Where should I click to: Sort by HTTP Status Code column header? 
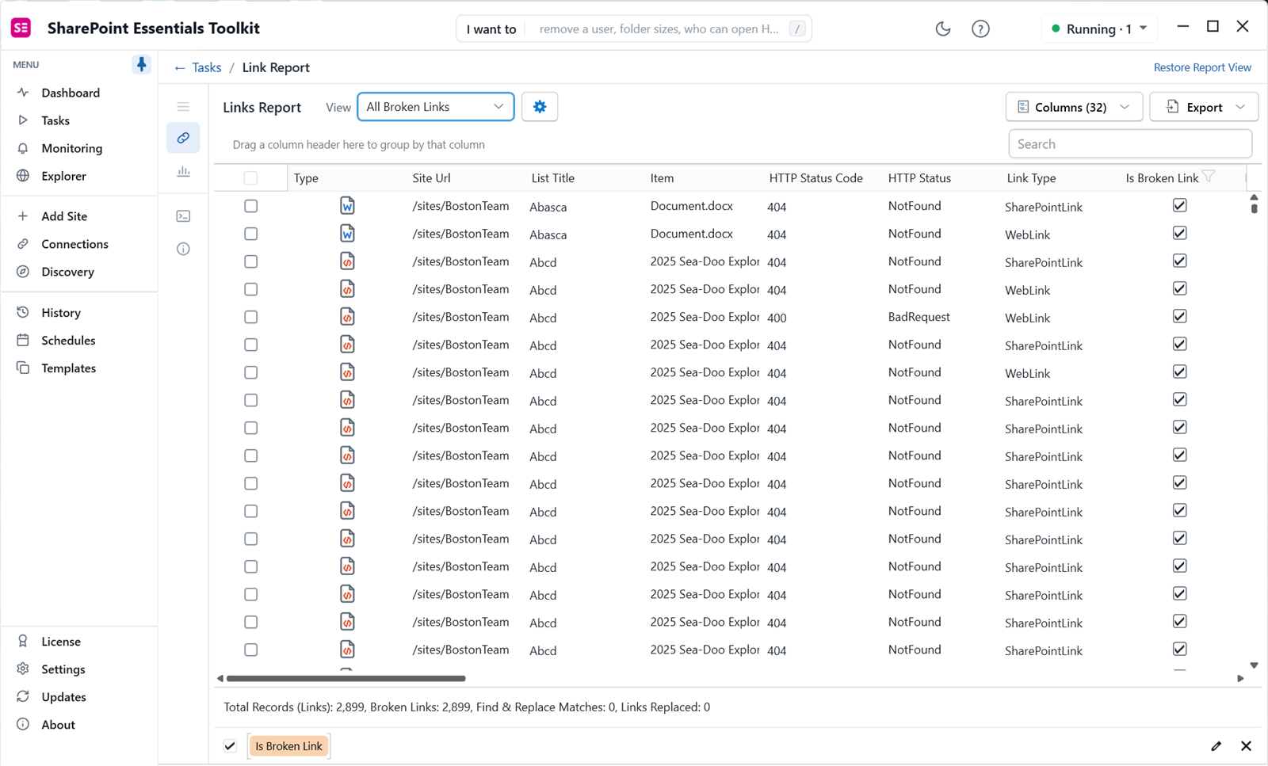coord(815,178)
